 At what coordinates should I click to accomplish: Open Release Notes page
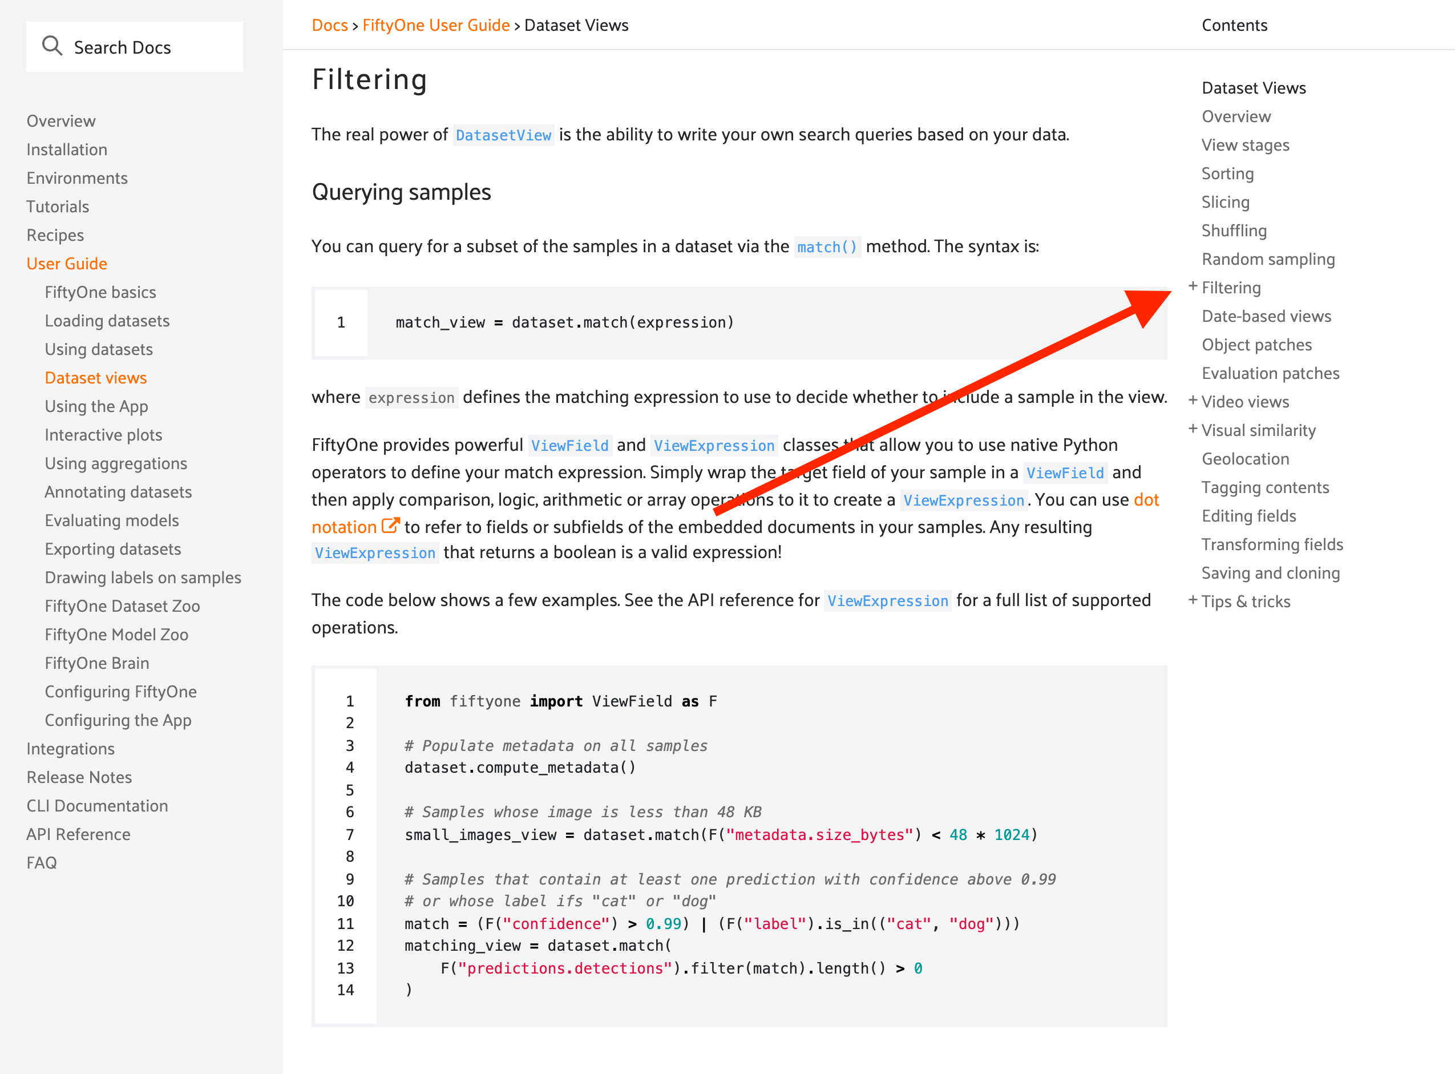point(79,778)
